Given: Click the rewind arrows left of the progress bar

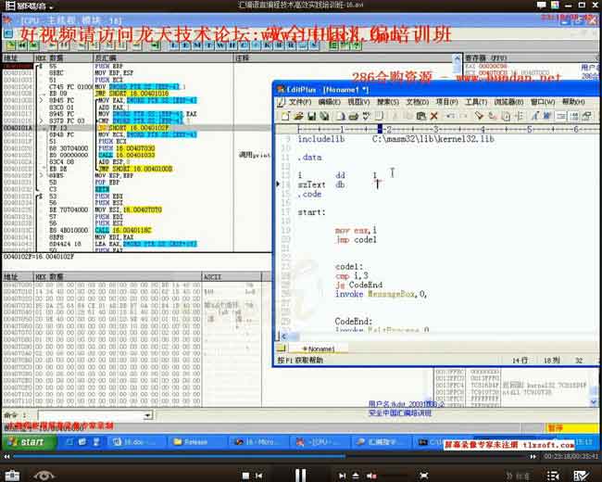Looking at the screenshot, I should tap(6, 456).
